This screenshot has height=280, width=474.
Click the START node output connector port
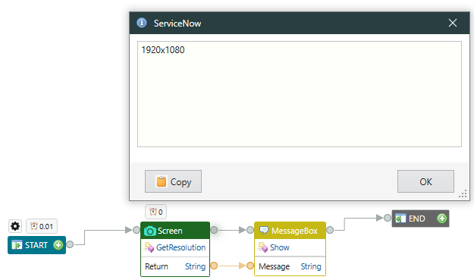[x=70, y=244]
